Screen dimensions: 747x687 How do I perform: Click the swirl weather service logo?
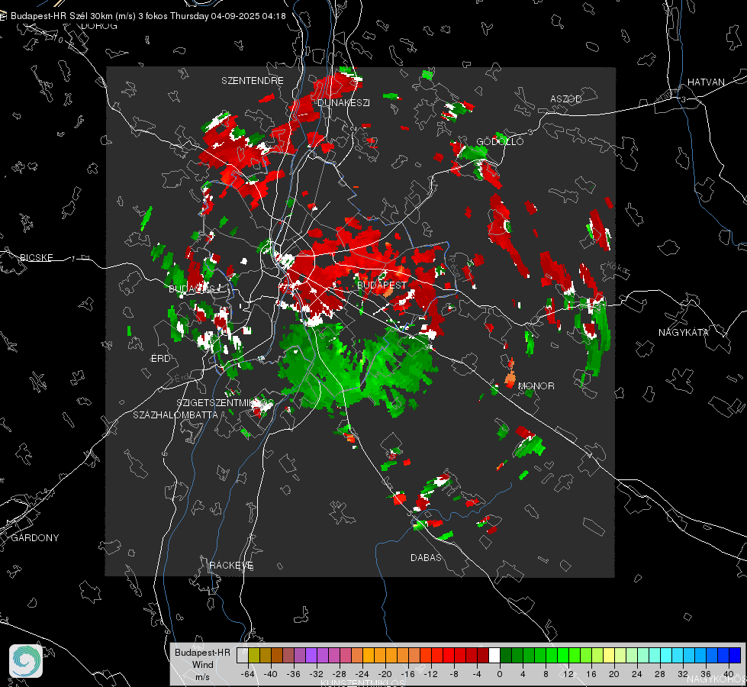tap(26, 661)
